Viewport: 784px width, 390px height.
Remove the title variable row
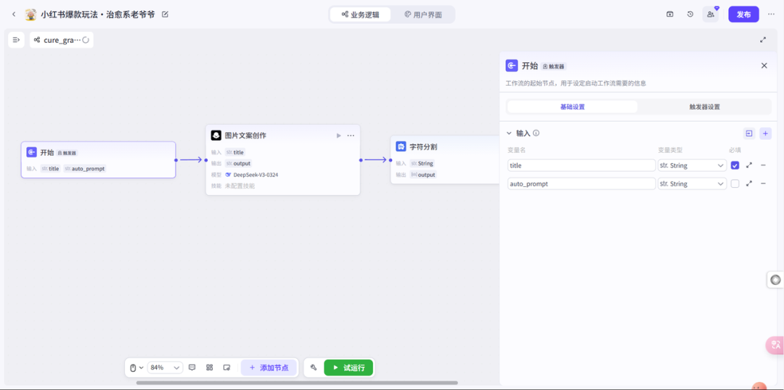click(764, 165)
